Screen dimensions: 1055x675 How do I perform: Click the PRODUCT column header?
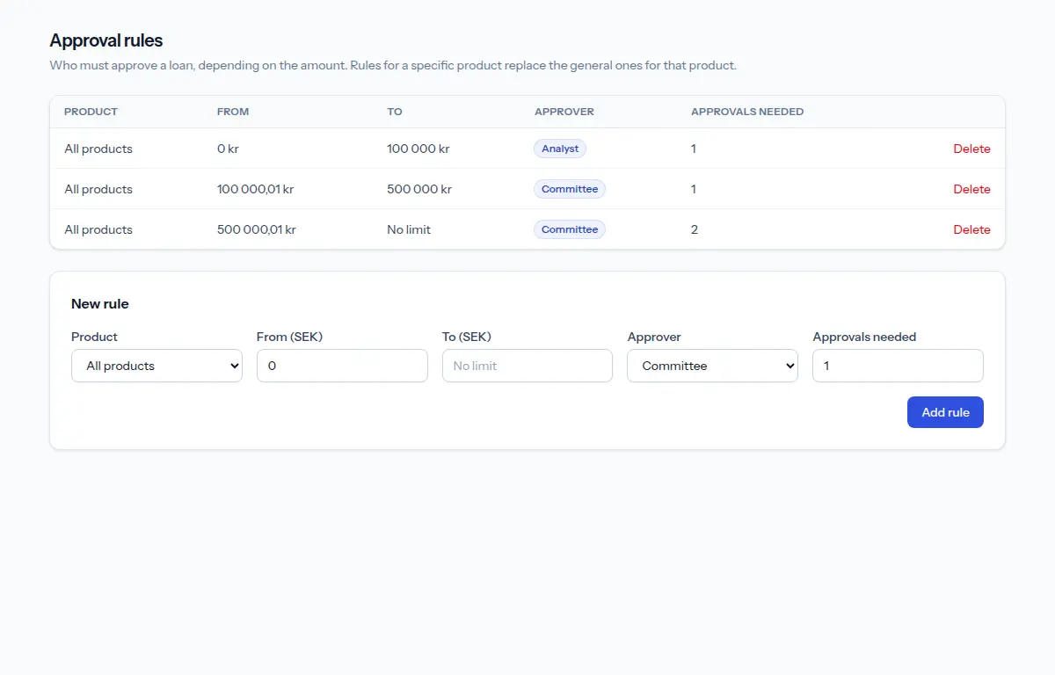(91, 112)
